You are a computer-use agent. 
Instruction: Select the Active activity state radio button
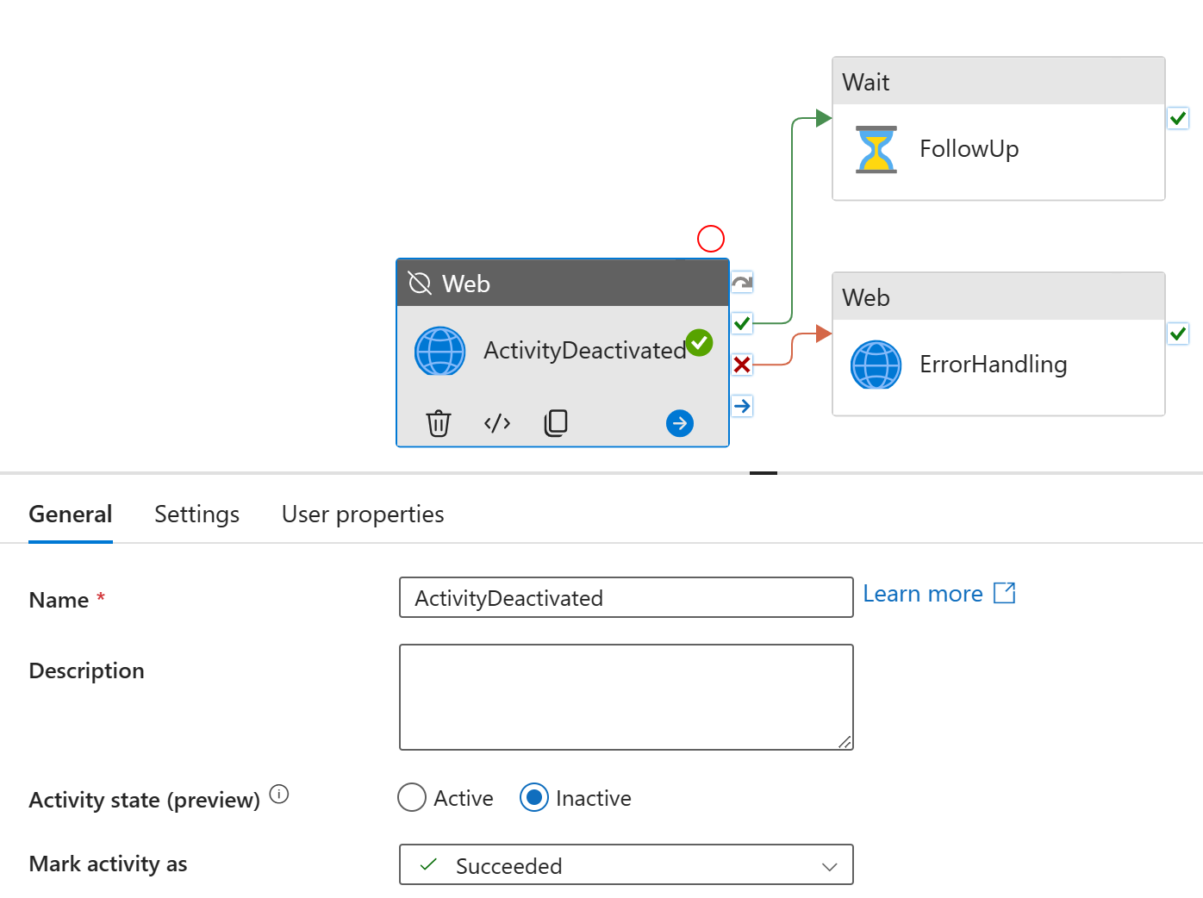coord(412,797)
